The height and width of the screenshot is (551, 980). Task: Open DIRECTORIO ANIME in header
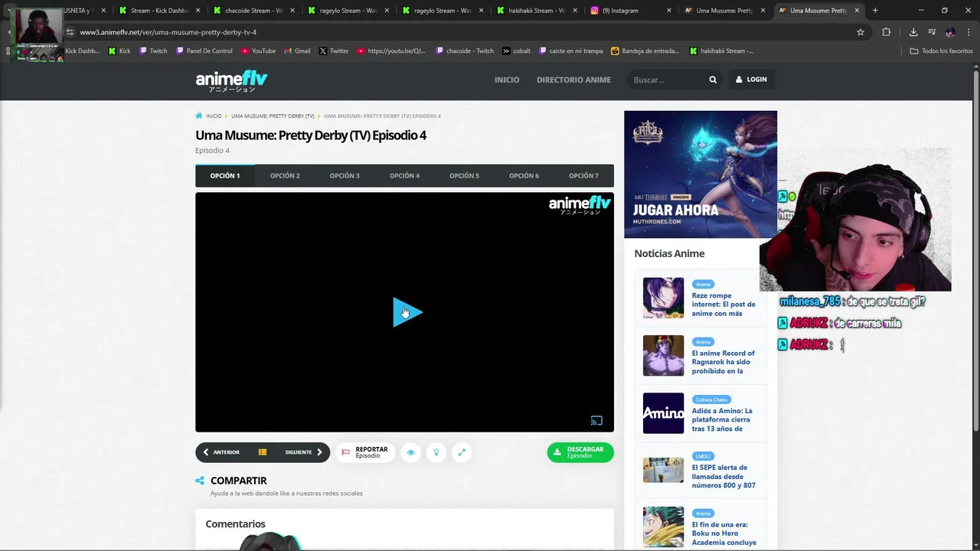click(573, 80)
